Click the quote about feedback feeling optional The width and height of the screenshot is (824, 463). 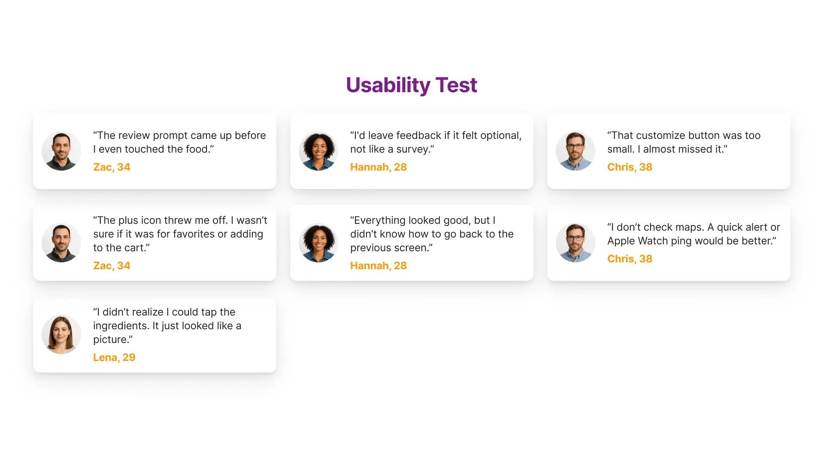[x=436, y=142]
